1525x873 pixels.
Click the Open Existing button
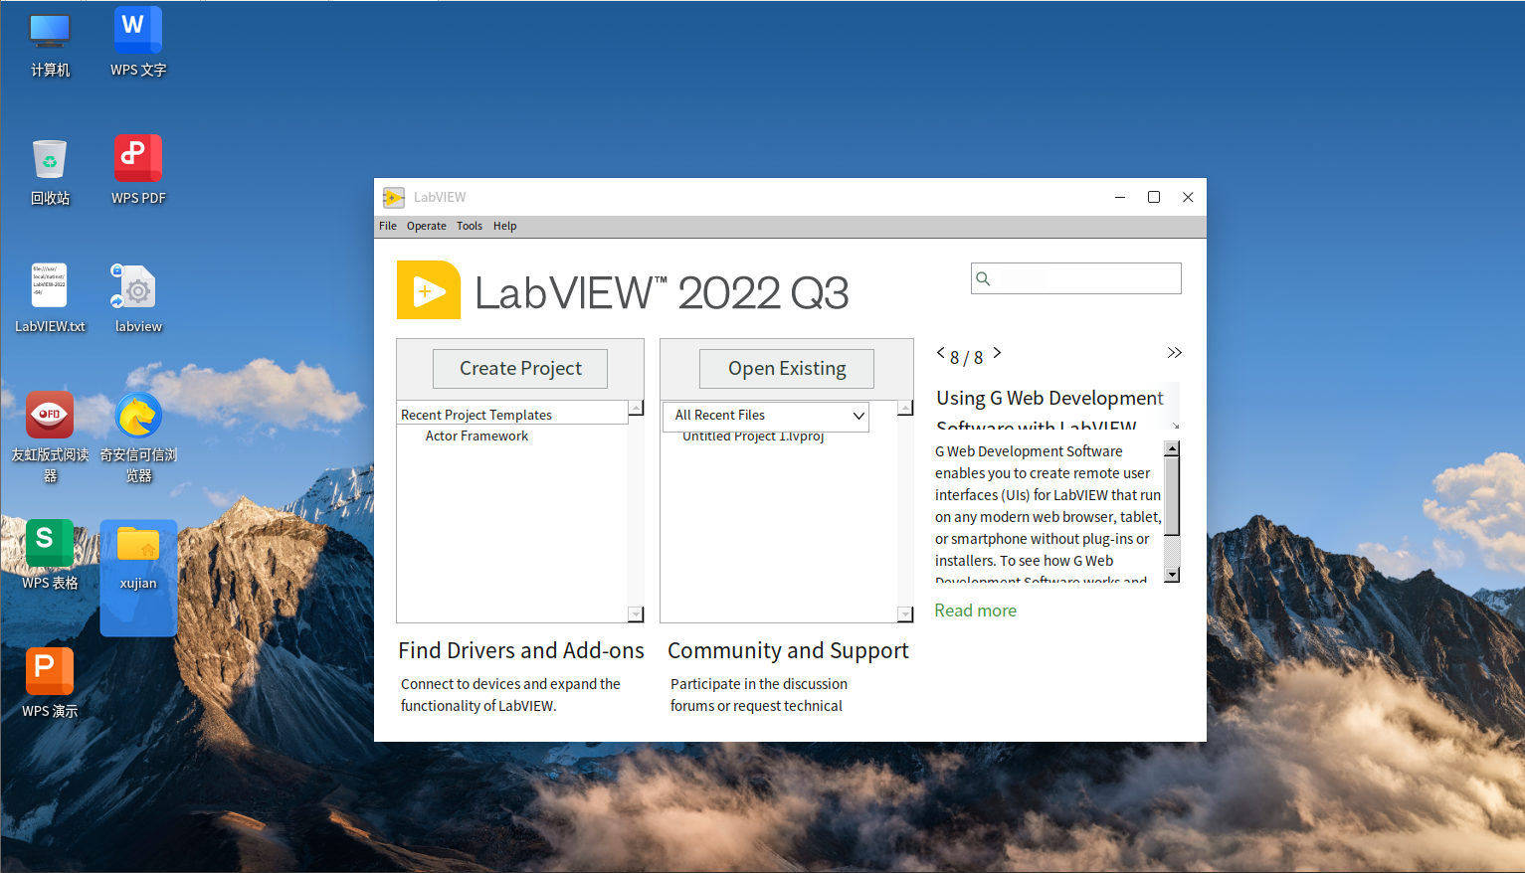(x=787, y=369)
